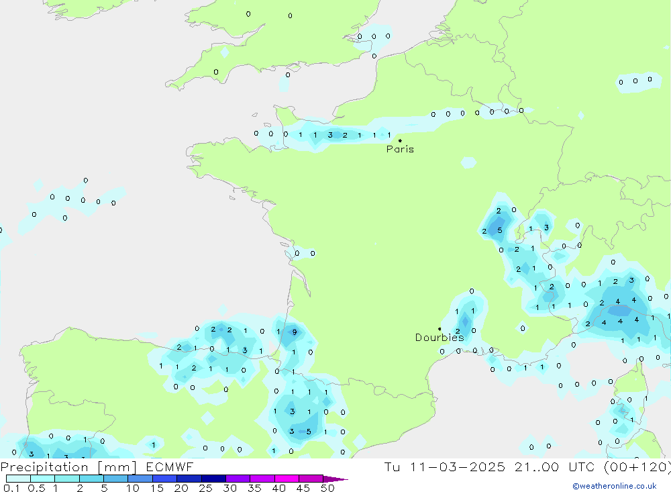Screen dimensions: 671x492
Task: Click the ECMWF model label
Action: click(x=170, y=467)
